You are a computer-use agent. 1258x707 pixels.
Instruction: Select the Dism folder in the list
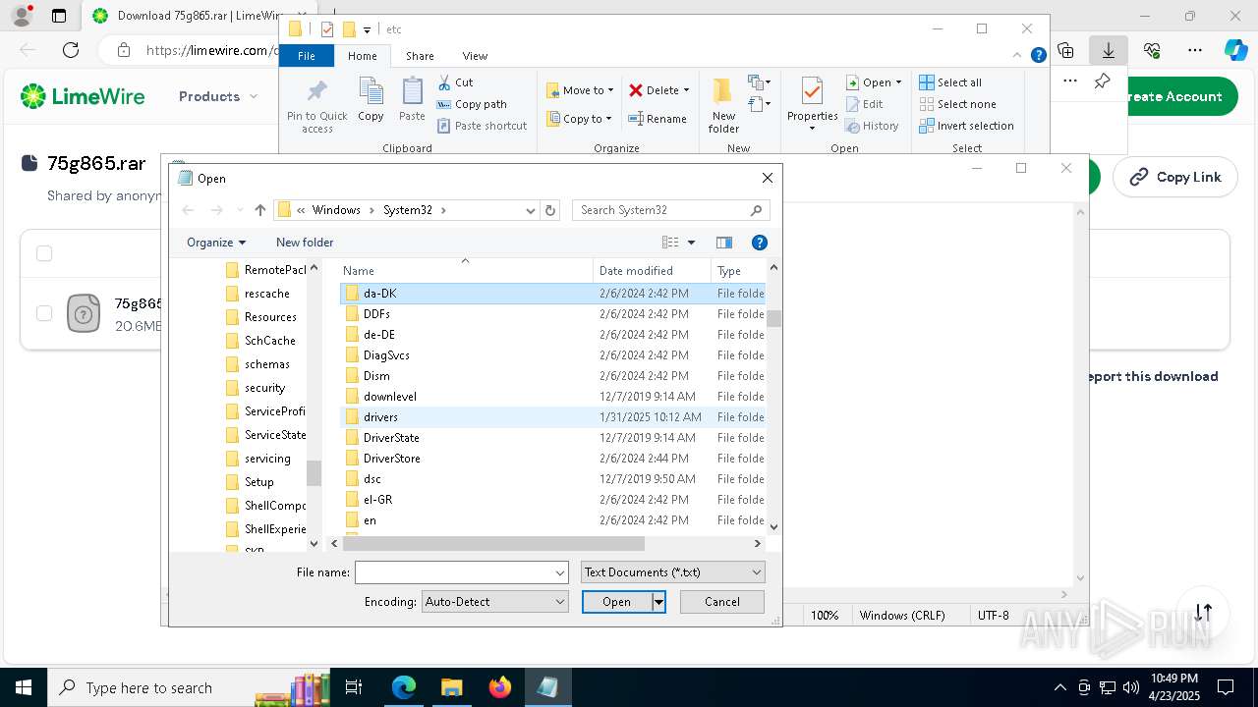pyautogui.click(x=553, y=376)
